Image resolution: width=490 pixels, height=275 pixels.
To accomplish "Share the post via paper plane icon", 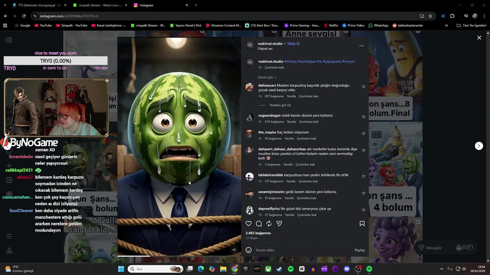I will click(x=279, y=223).
